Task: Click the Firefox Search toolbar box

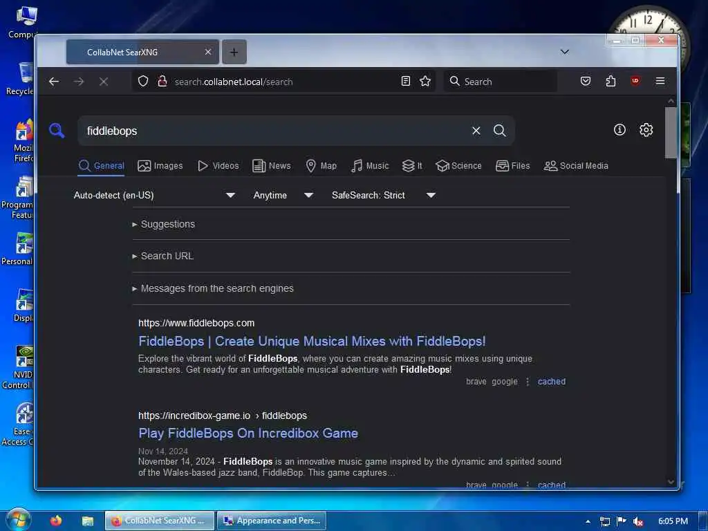Action: pyautogui.click(x=501, y=82)
